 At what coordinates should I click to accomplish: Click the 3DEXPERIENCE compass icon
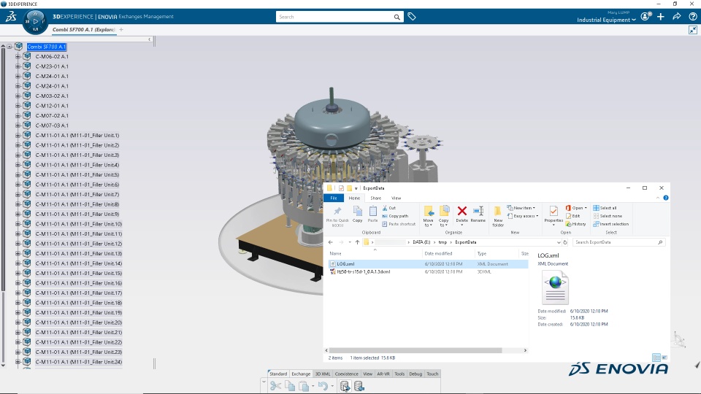click(35, 21)
